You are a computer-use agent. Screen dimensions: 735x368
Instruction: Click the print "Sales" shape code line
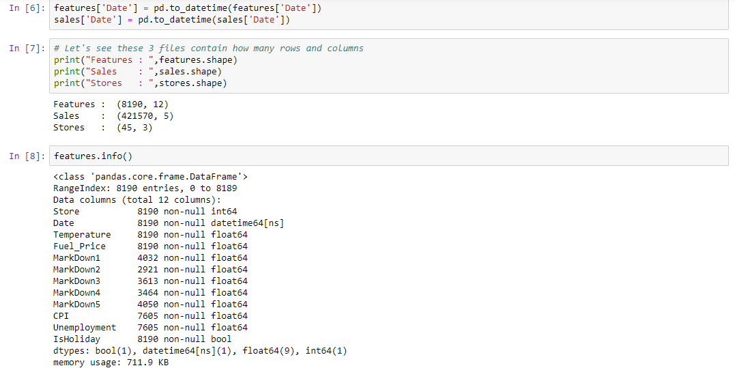(x=138, y=72)
